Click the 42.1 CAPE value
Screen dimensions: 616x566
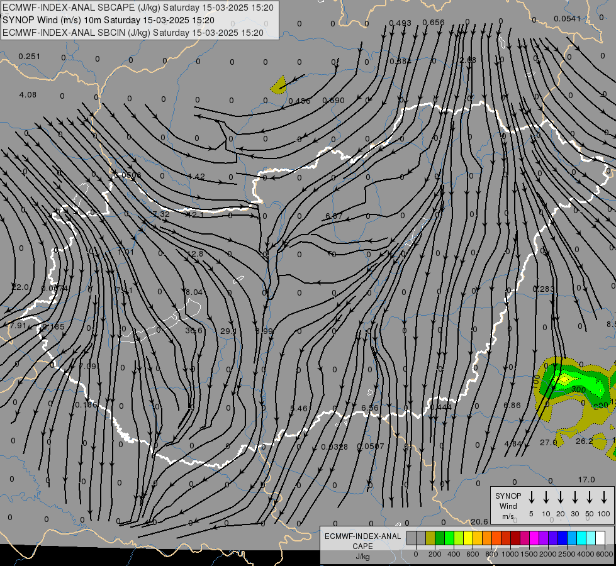pyautogui.click(x=196, y=215)
